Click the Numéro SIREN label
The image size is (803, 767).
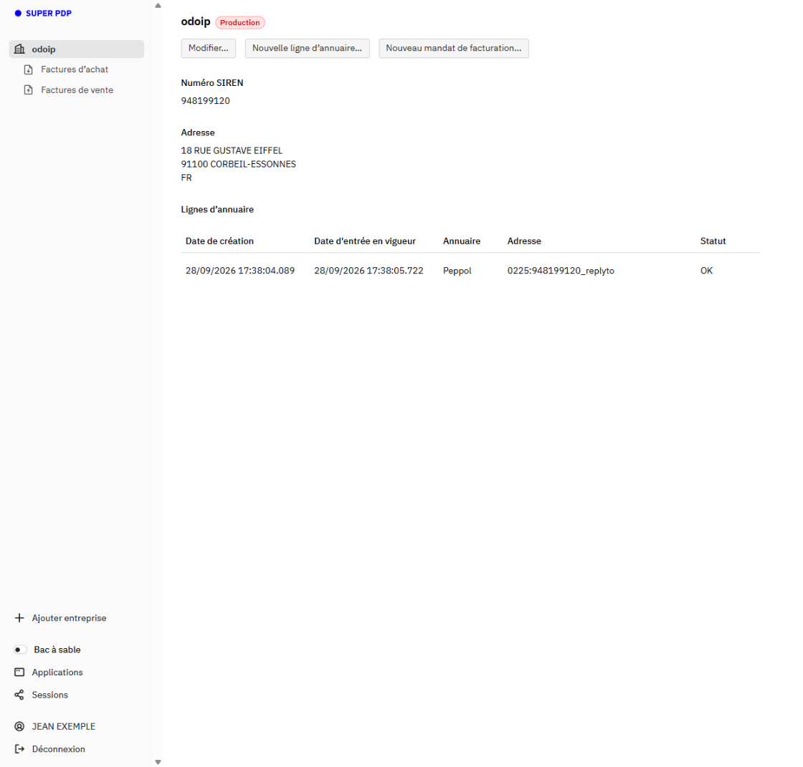pyautogui.click(x=212, y=83)
